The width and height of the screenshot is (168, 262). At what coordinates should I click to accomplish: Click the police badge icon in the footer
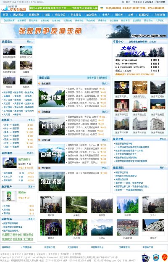pyautogui.click(x=145, y=257)
